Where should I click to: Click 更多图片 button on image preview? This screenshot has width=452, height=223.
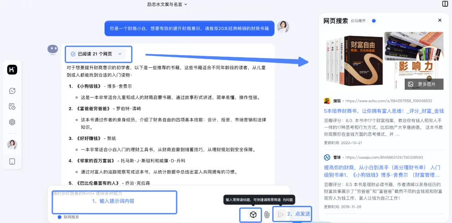[x=424, y=84]
